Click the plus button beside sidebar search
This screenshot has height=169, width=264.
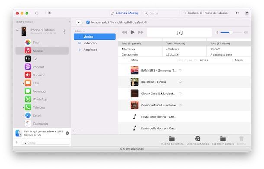tap(17, 142)
